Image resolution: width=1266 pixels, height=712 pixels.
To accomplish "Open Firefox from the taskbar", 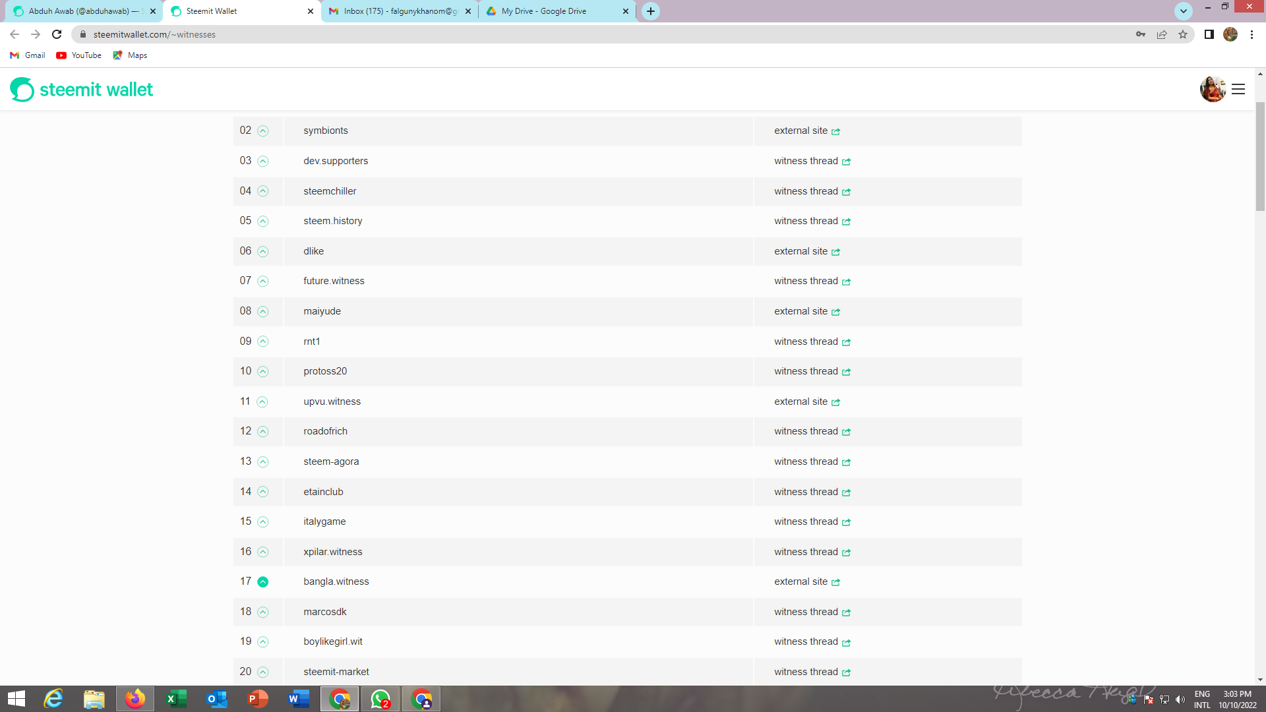I will pyautogui.click(x=135, y=699).
